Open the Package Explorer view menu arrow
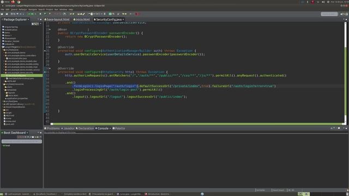The height and width of the screenshot is (196, 349). 40,23
